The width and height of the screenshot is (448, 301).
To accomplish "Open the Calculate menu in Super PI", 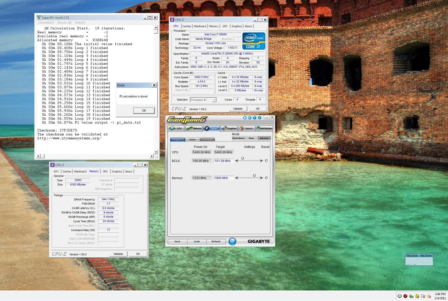I will 46,22.
